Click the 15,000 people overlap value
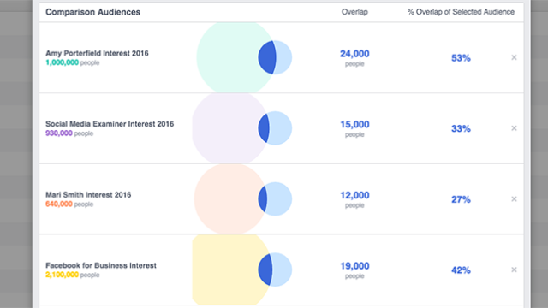Image resolution: width=548 pixels, height=308 pixels. click(x=354, y=128)
